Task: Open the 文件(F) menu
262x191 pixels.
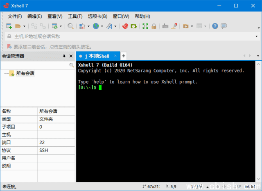Action: click(15, 16)
